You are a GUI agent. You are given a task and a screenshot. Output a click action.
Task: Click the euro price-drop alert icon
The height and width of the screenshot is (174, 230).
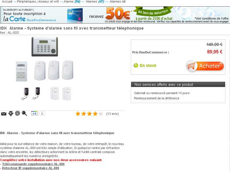click(x=11, y=113)
